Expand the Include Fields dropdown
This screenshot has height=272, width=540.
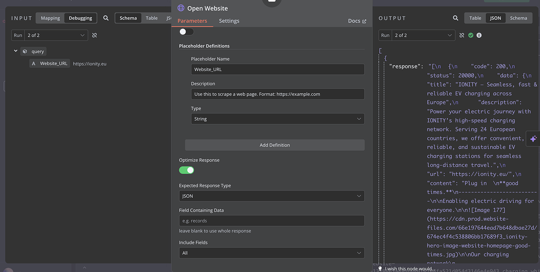(272, 253)
